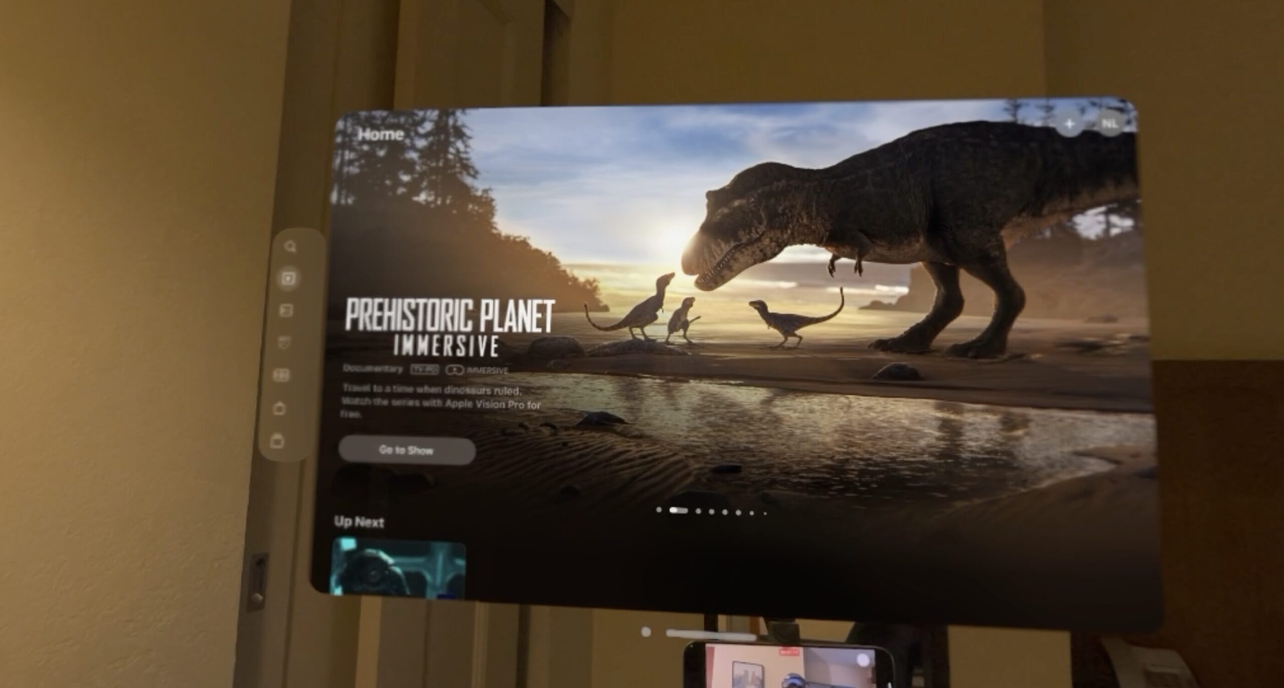Click the TV-PG rating badge
The width and height of the screenshot is (1284, 688).
click(x=424, y=370)
